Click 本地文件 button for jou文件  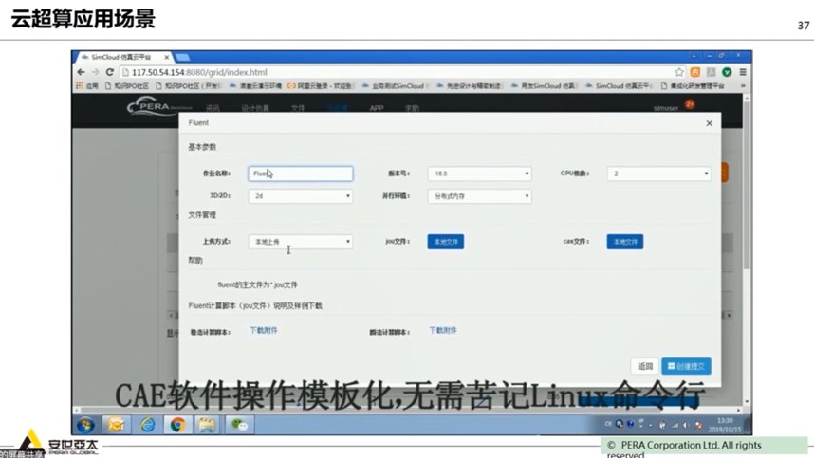445,242
